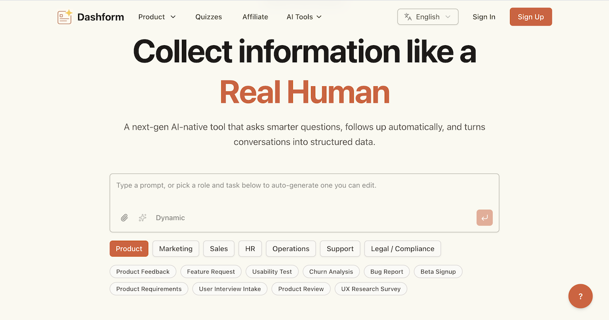Activate the Support role filter
Viewport: 609px width, 320px height.
tap(340, 248)
